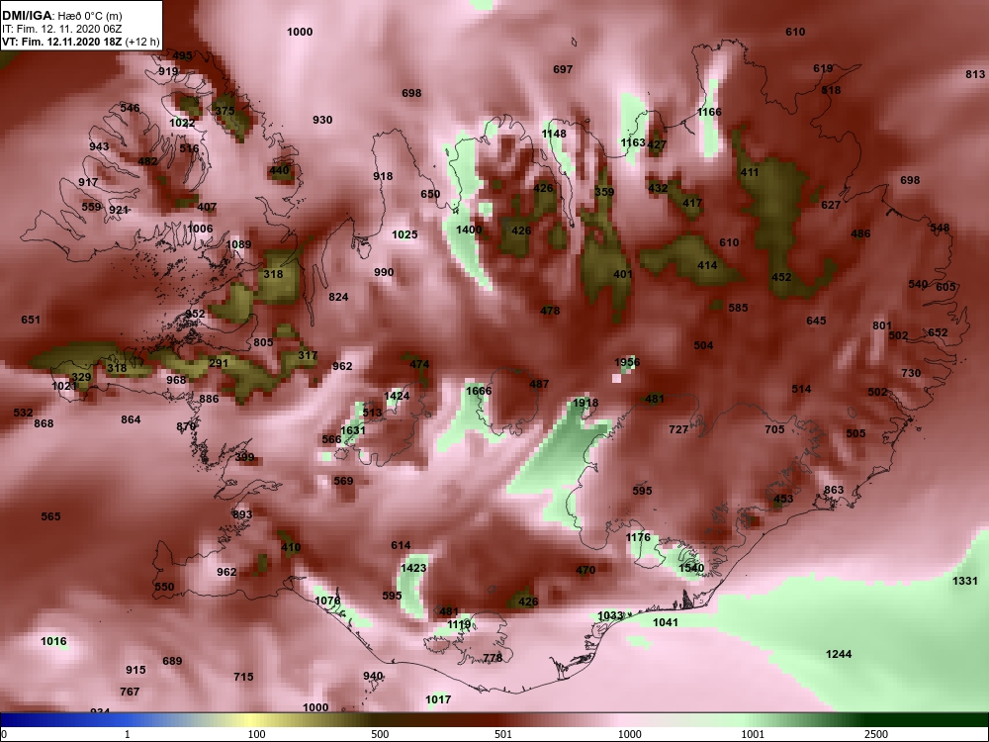
Task: Click the map value 697
Action: (x=563, y=69)
